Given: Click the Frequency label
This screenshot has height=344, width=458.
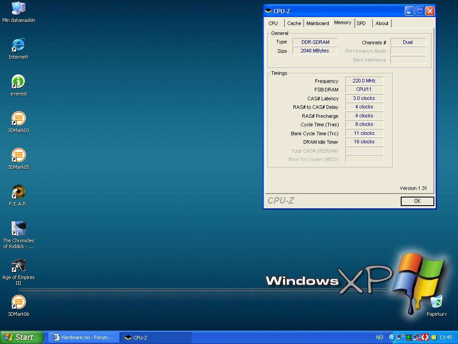Looking at the screenshot, I should click(x=326, y=81).
